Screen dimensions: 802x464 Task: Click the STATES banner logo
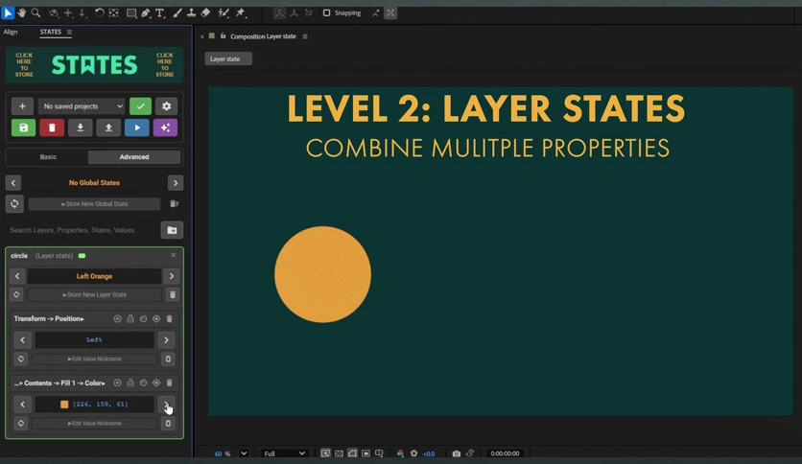(95, 65)
